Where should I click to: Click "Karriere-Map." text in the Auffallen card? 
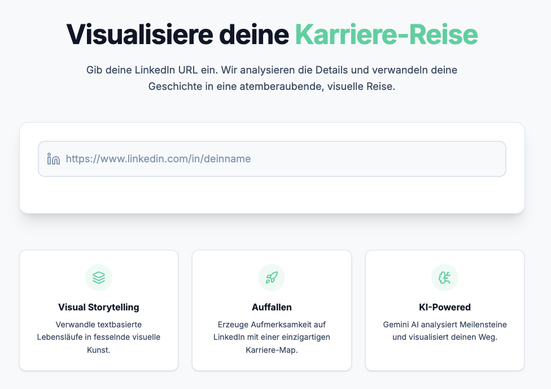pyautogui.click(x=272, y=350)
